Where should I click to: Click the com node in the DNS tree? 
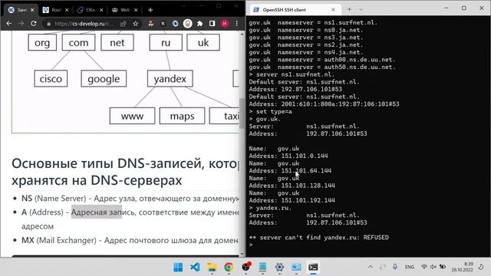click(78, 42)
